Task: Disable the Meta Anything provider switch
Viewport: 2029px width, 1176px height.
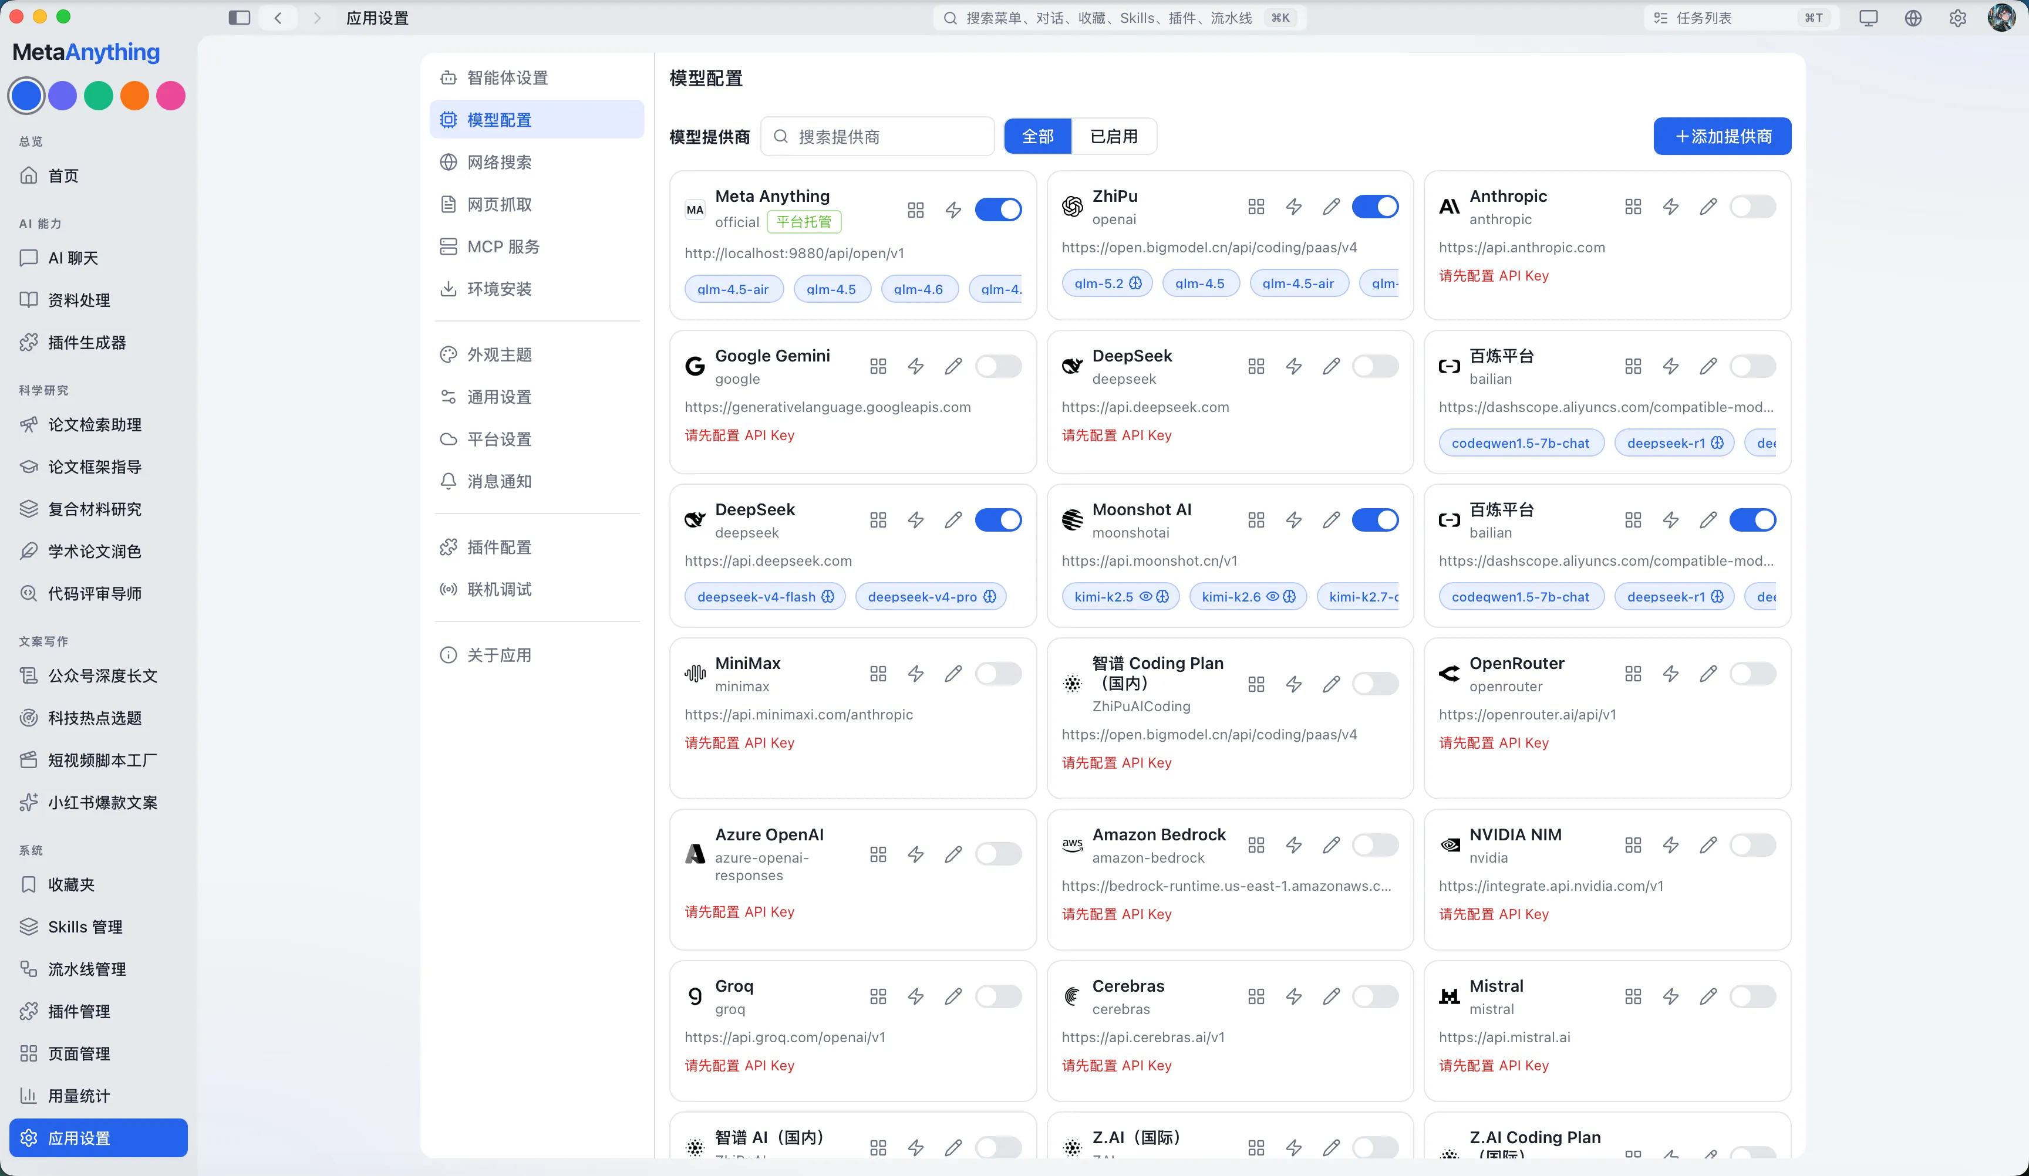Action: click(999, 210)
